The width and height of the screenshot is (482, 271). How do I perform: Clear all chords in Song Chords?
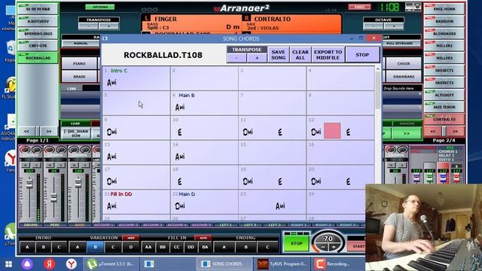pos(300,55)
